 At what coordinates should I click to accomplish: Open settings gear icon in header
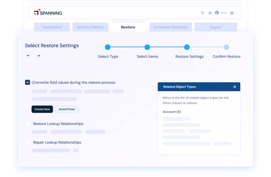[x=210, y=13]
